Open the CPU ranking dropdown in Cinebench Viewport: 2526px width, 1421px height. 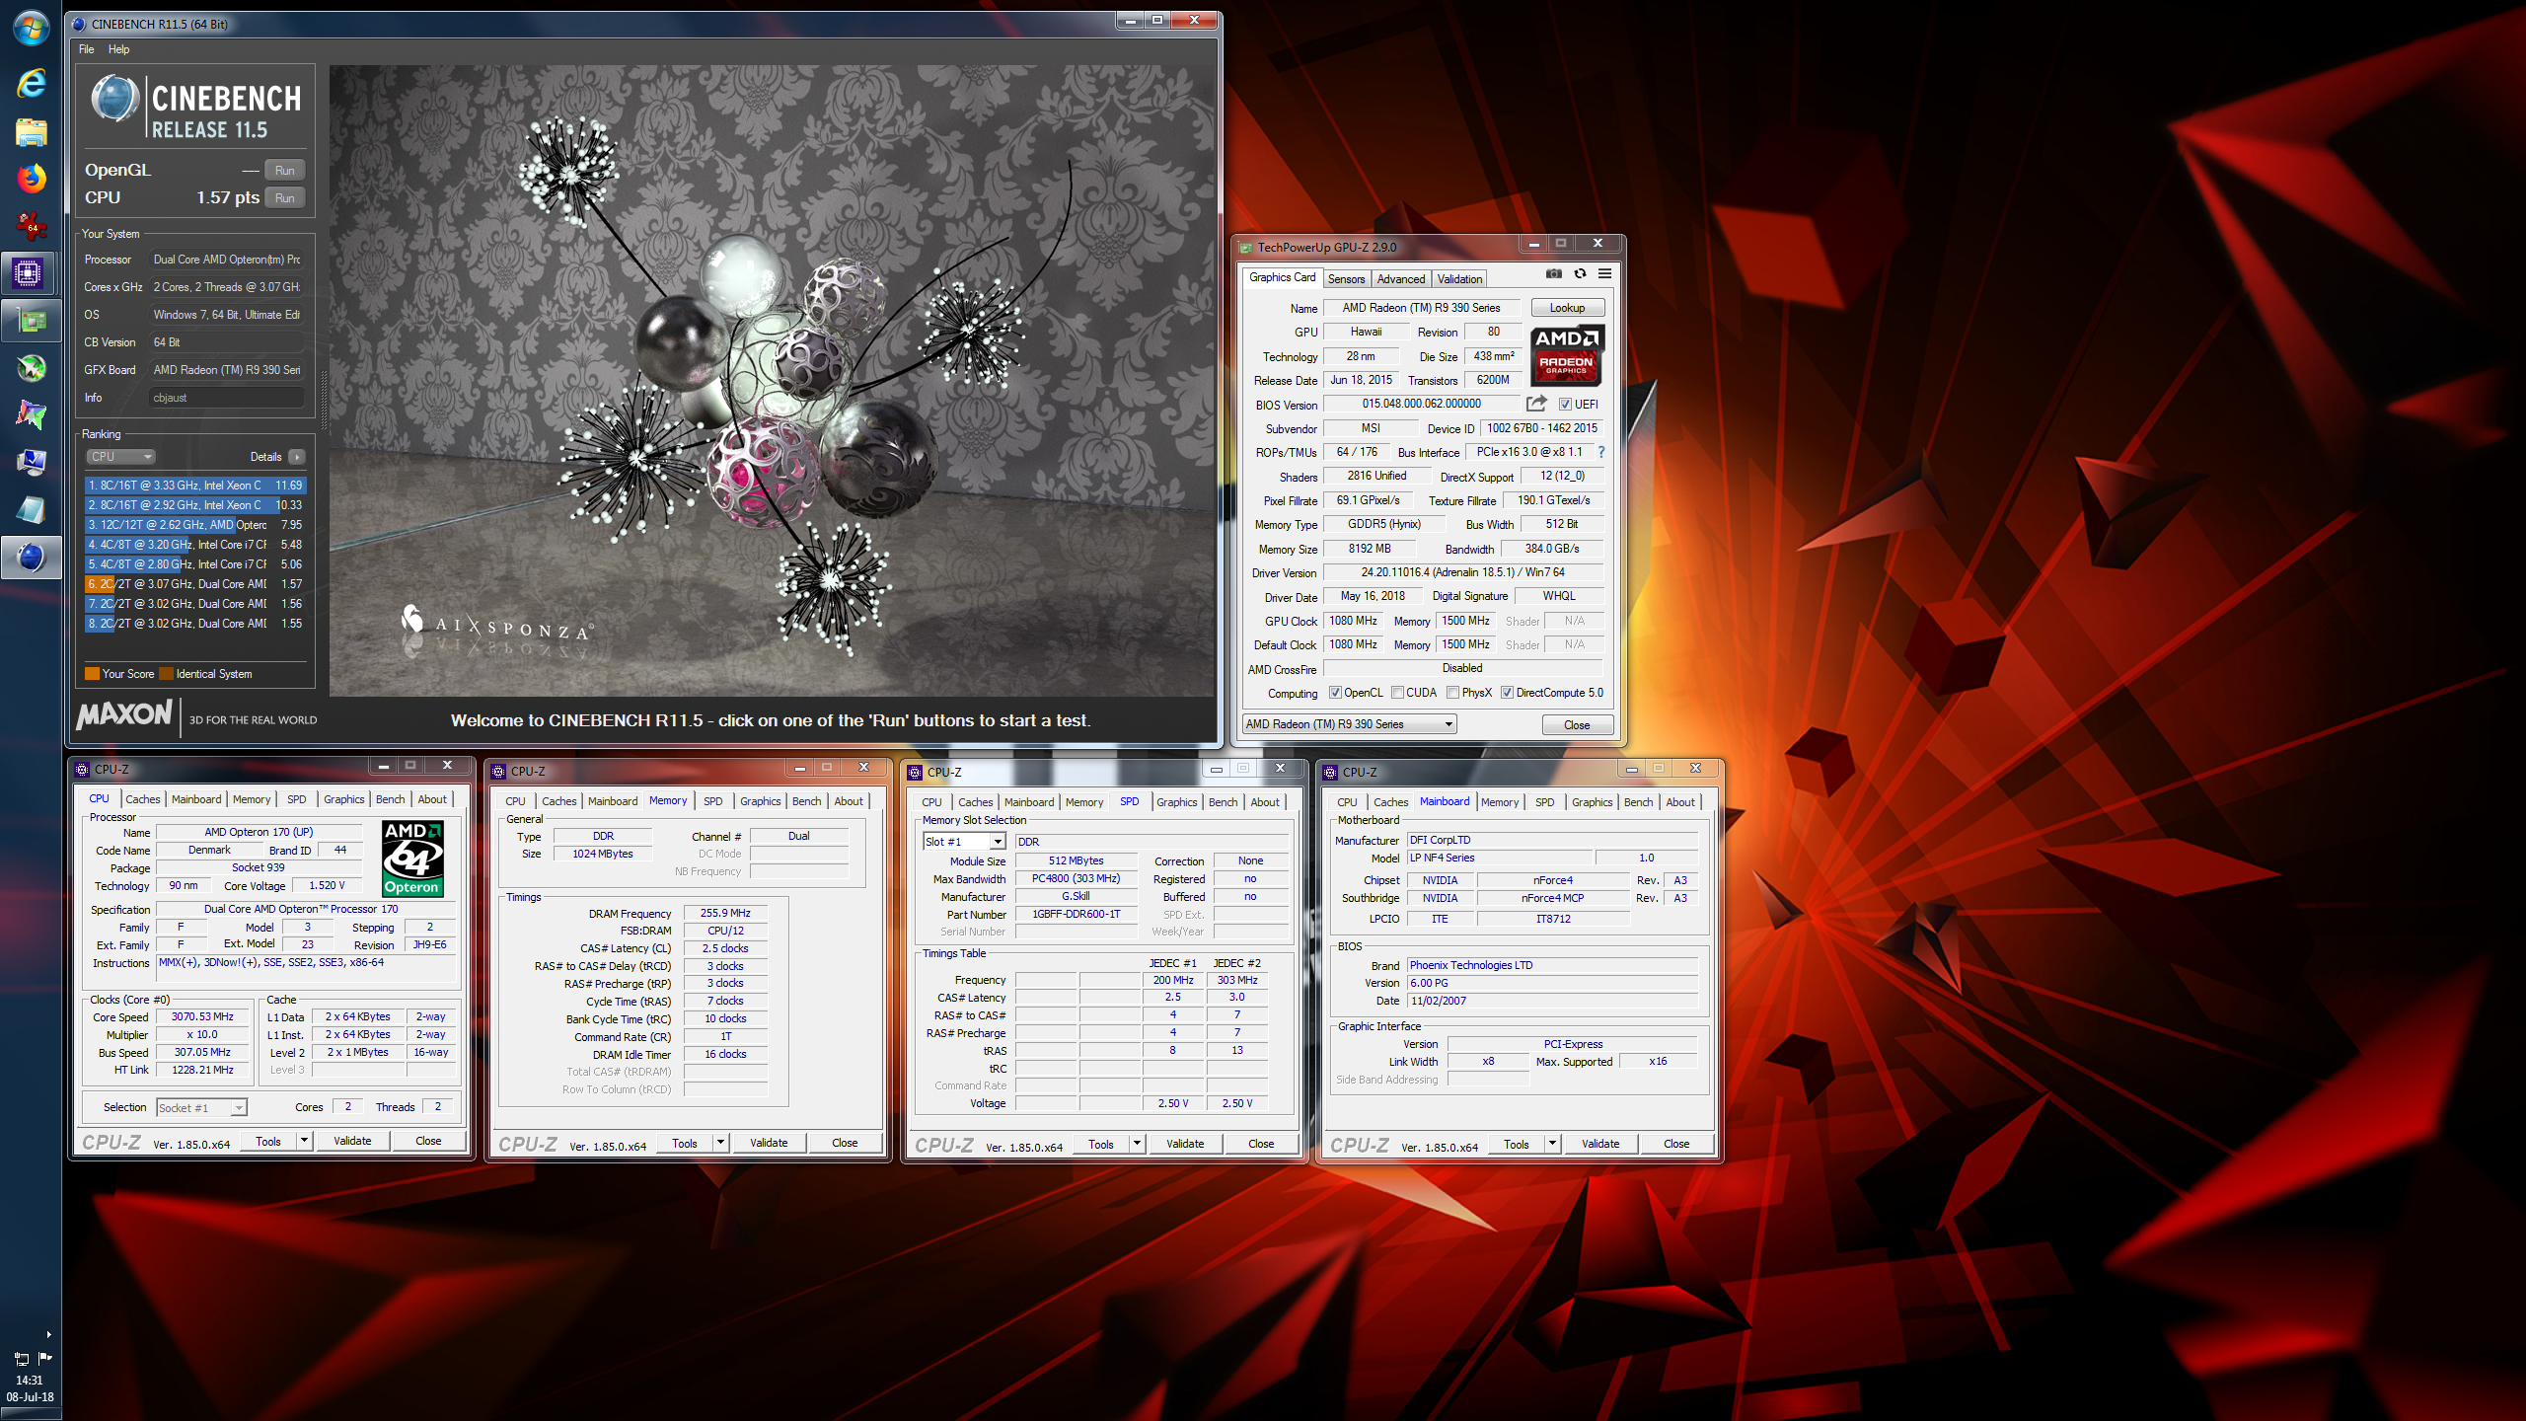tap(120, 457)
